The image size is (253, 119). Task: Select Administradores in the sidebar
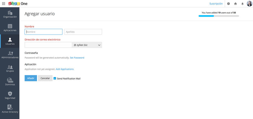pyautogui.click(x=10, y=55)
